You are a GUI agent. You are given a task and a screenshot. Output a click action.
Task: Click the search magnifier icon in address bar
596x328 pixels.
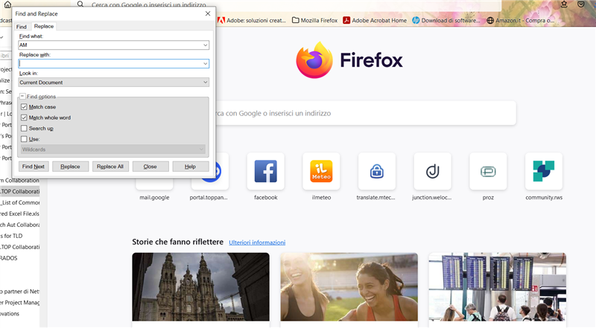click(x=80, y=4)
